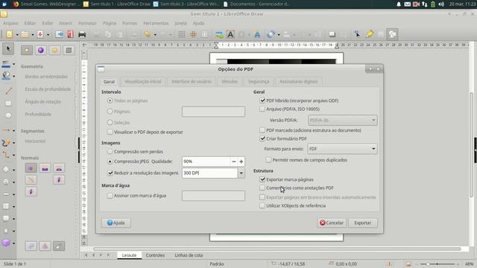Click the 'Páginas' range input field
477x268 pixels.
(x=213, y=112)
